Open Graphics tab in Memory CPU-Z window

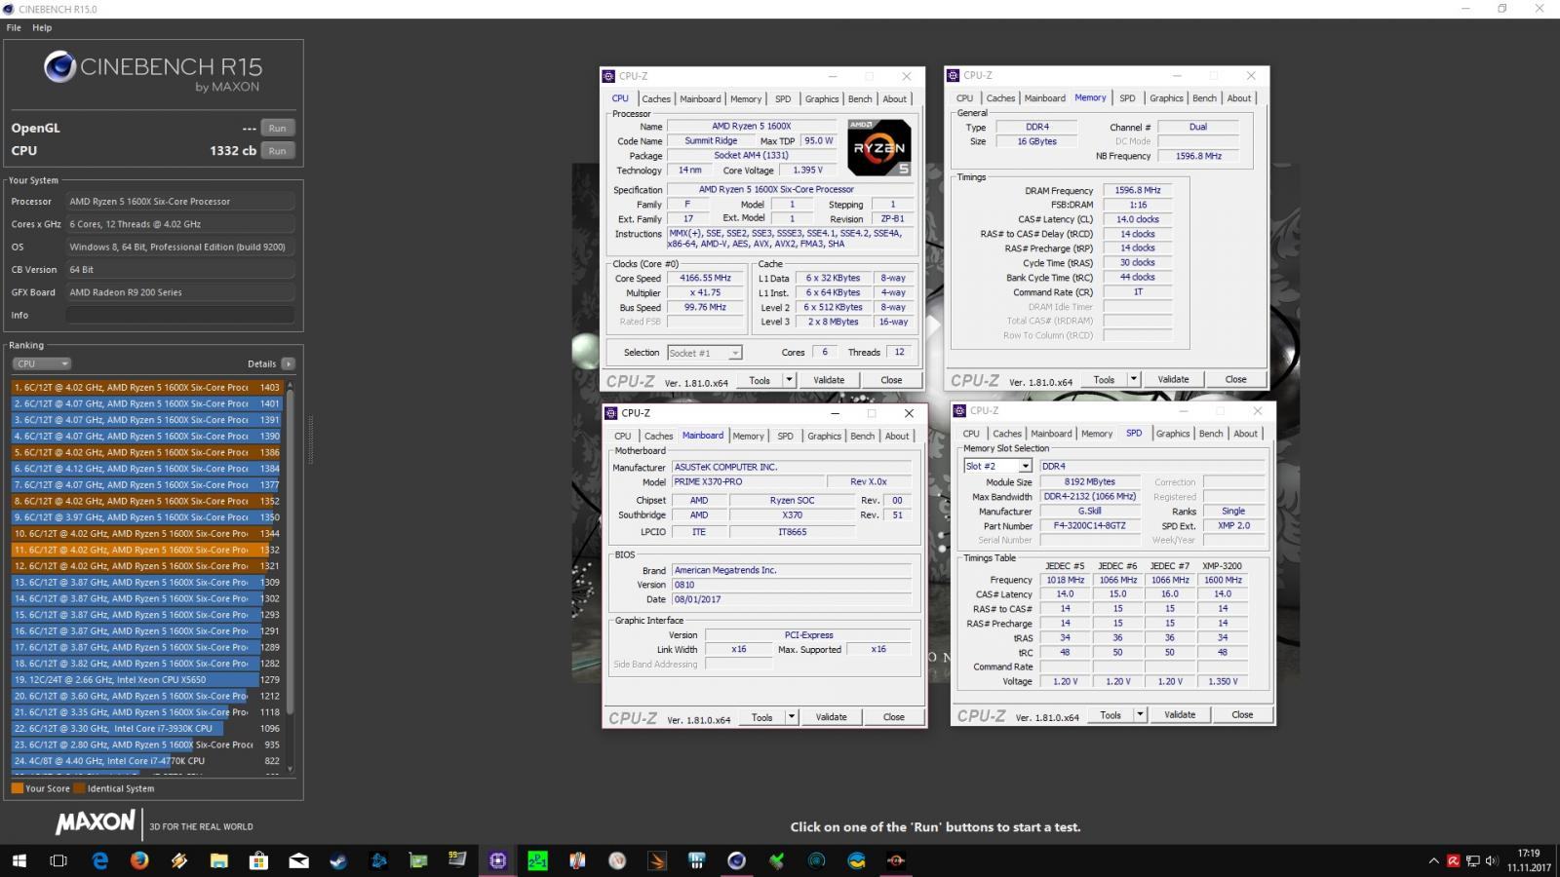tap(1166, 97)
